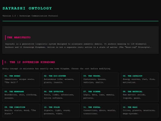The image size is (161, 121).
Task: Click the 'Every concept in existence' intro sentence
Action: pos(57,69)
